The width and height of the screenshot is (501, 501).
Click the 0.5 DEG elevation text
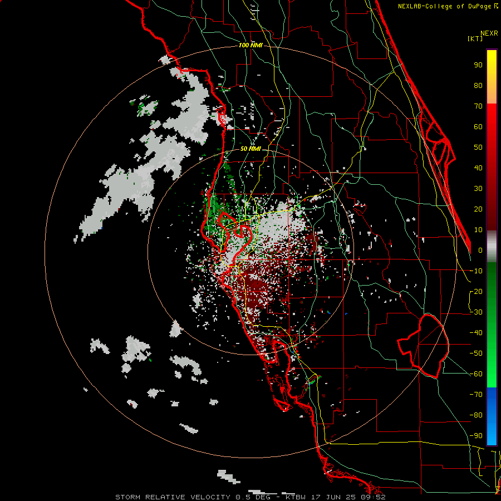pos(253,497)
